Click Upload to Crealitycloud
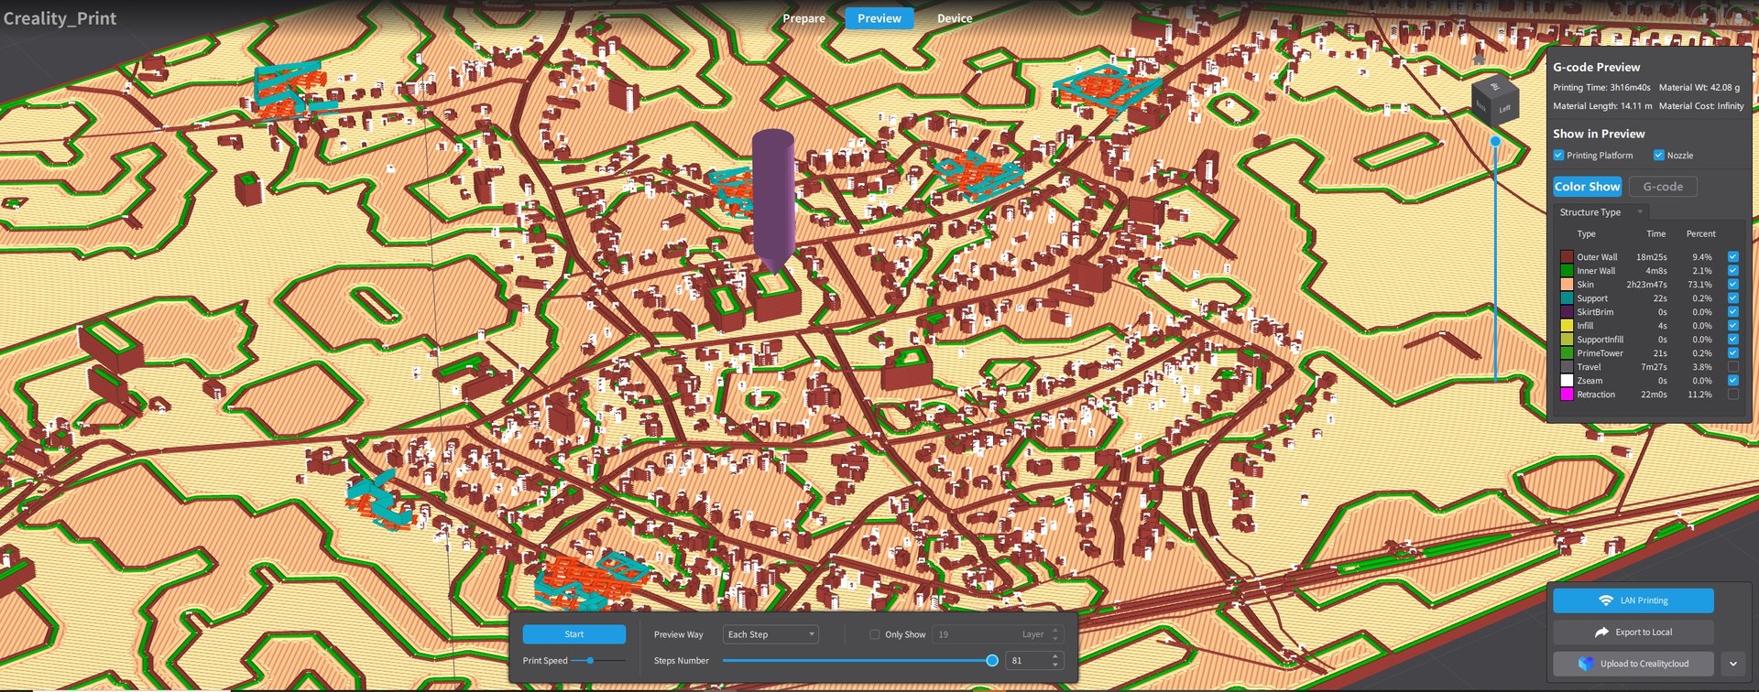The image size is (1759, 692). [x=1633, y=664]
